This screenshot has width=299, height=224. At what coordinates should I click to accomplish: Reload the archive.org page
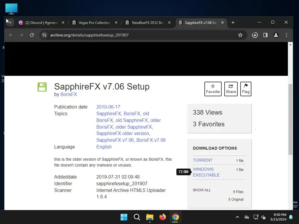tap(32, 35)
